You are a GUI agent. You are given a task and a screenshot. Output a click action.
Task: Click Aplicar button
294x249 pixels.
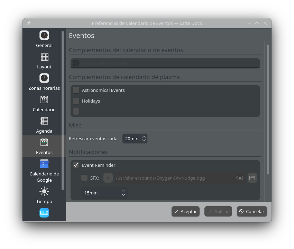(218, 211)
